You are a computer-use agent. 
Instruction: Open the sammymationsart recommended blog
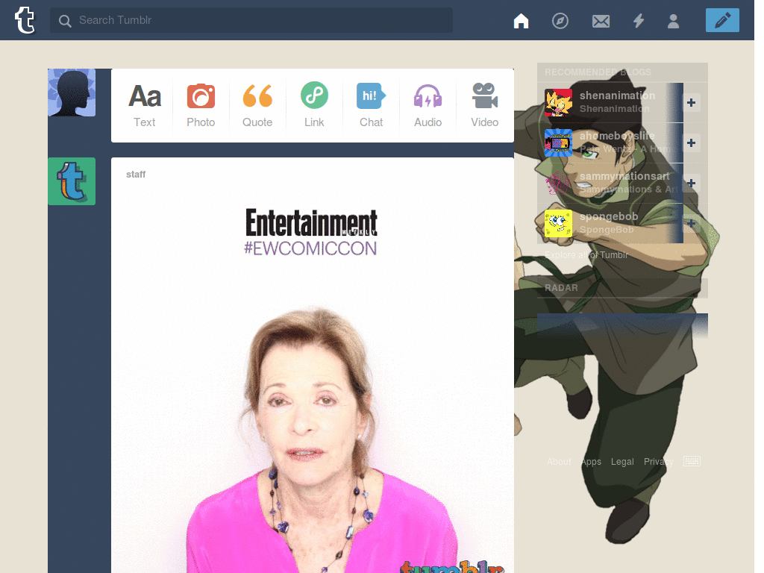[624, 176]
